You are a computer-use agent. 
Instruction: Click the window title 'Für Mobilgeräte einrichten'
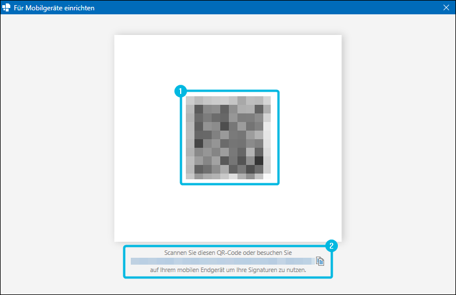[54, 8]
